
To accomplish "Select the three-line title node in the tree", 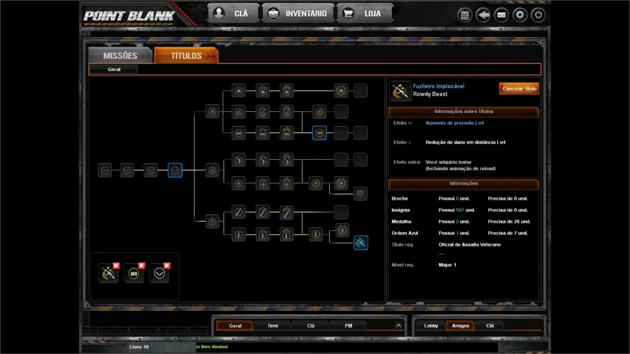I will pyautogui.click(x=151, y=171).
